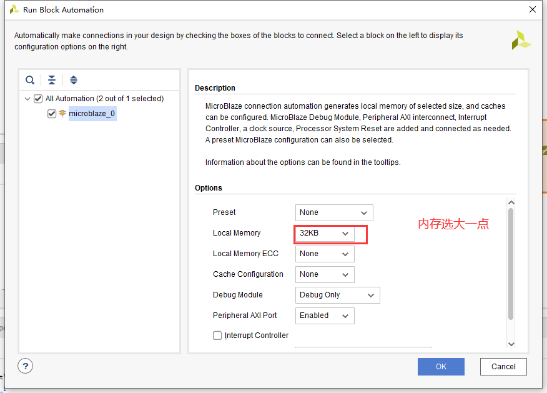The height and width of the screenshot is (393, 547).
Task: Enable the Interrupt Controller checkbox
Action: tap(217, 336)
